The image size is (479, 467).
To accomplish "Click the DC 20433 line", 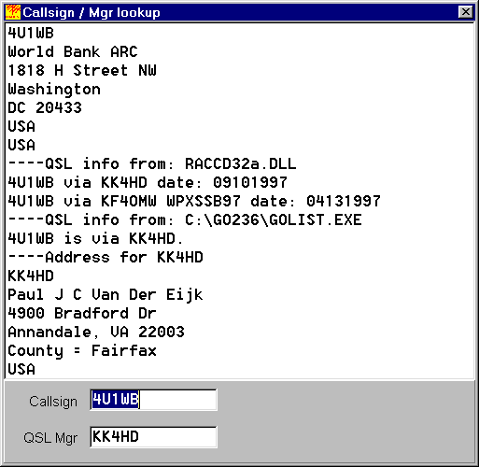I will pos(45,107).
